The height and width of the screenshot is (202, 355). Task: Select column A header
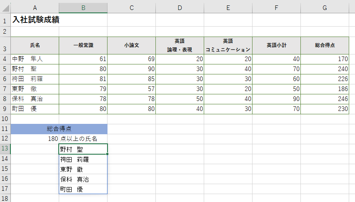tap(35, 8)
